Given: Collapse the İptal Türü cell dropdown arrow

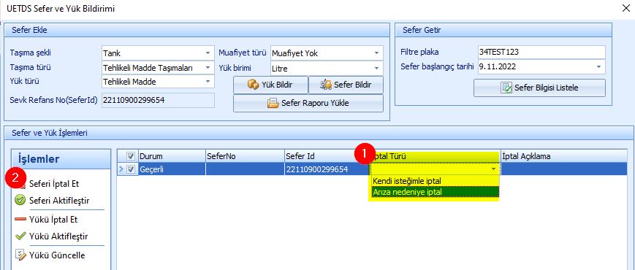Looking at the screenshot, I should pos(494,169).
